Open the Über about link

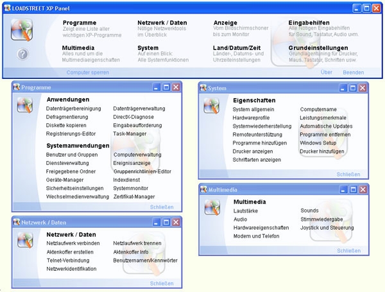point(326,73)
